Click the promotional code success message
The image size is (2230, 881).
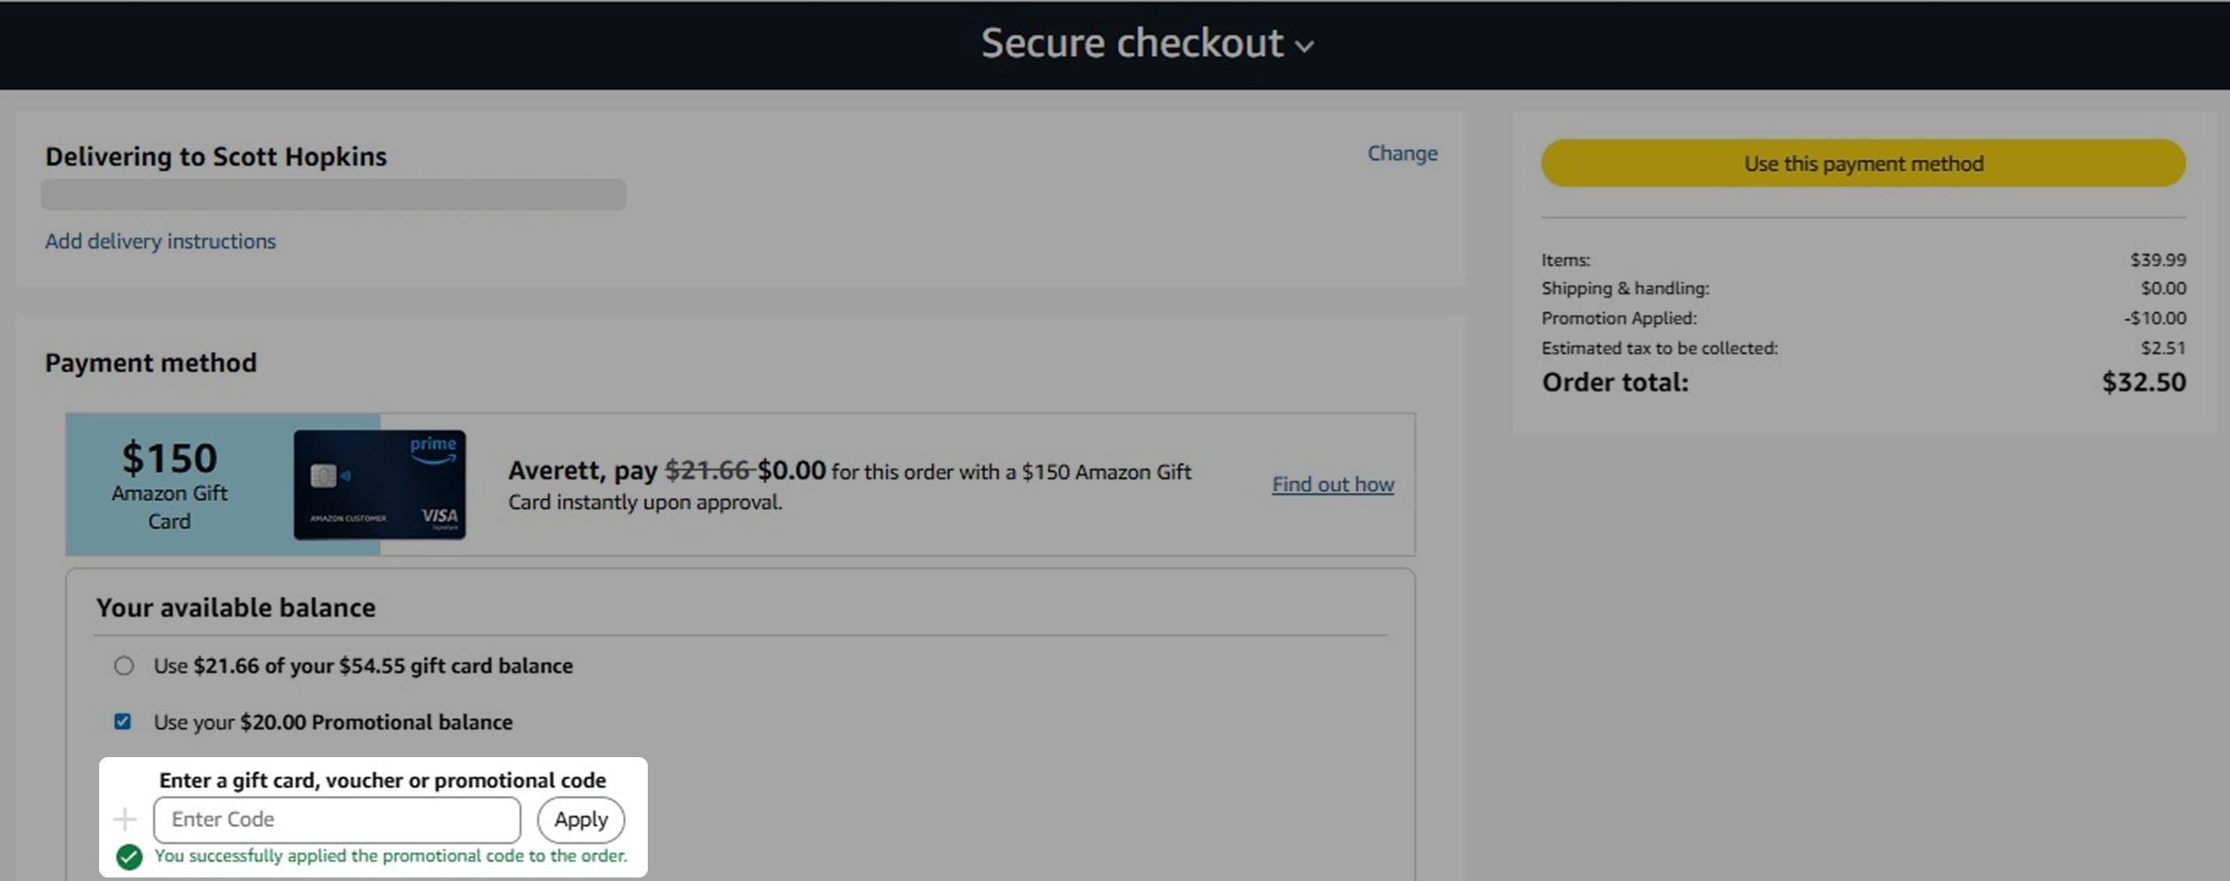click(390, 855)
